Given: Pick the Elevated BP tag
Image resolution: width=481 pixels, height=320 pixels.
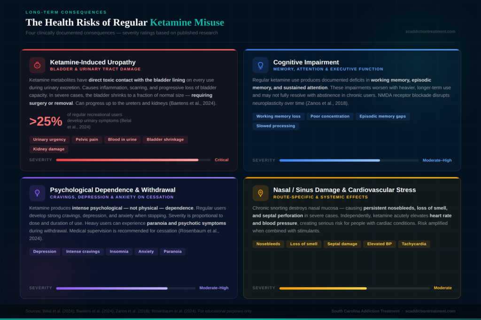Looking at the screenshot, I should (380, 244).
